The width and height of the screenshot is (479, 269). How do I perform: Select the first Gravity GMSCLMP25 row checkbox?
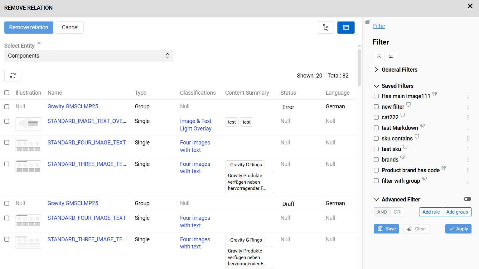[x=7, y=106]
